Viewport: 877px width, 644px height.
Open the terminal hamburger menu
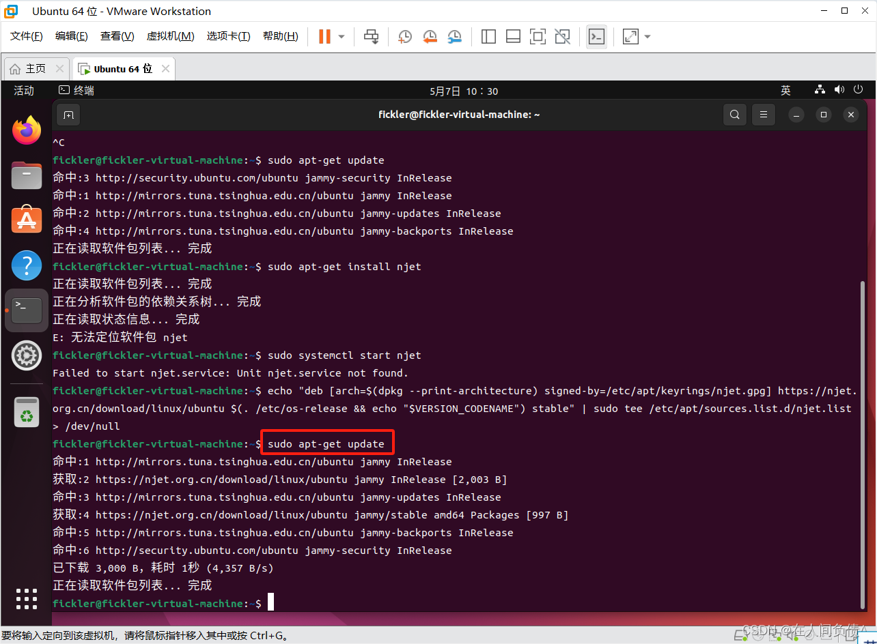[x=764, y=115]
